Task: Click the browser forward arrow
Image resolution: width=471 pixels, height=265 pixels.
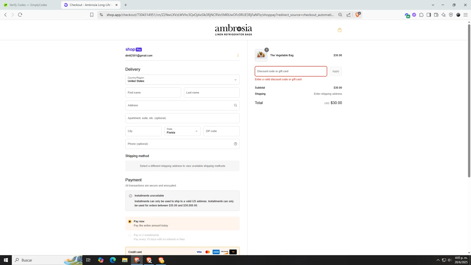Action: [13, 15]
